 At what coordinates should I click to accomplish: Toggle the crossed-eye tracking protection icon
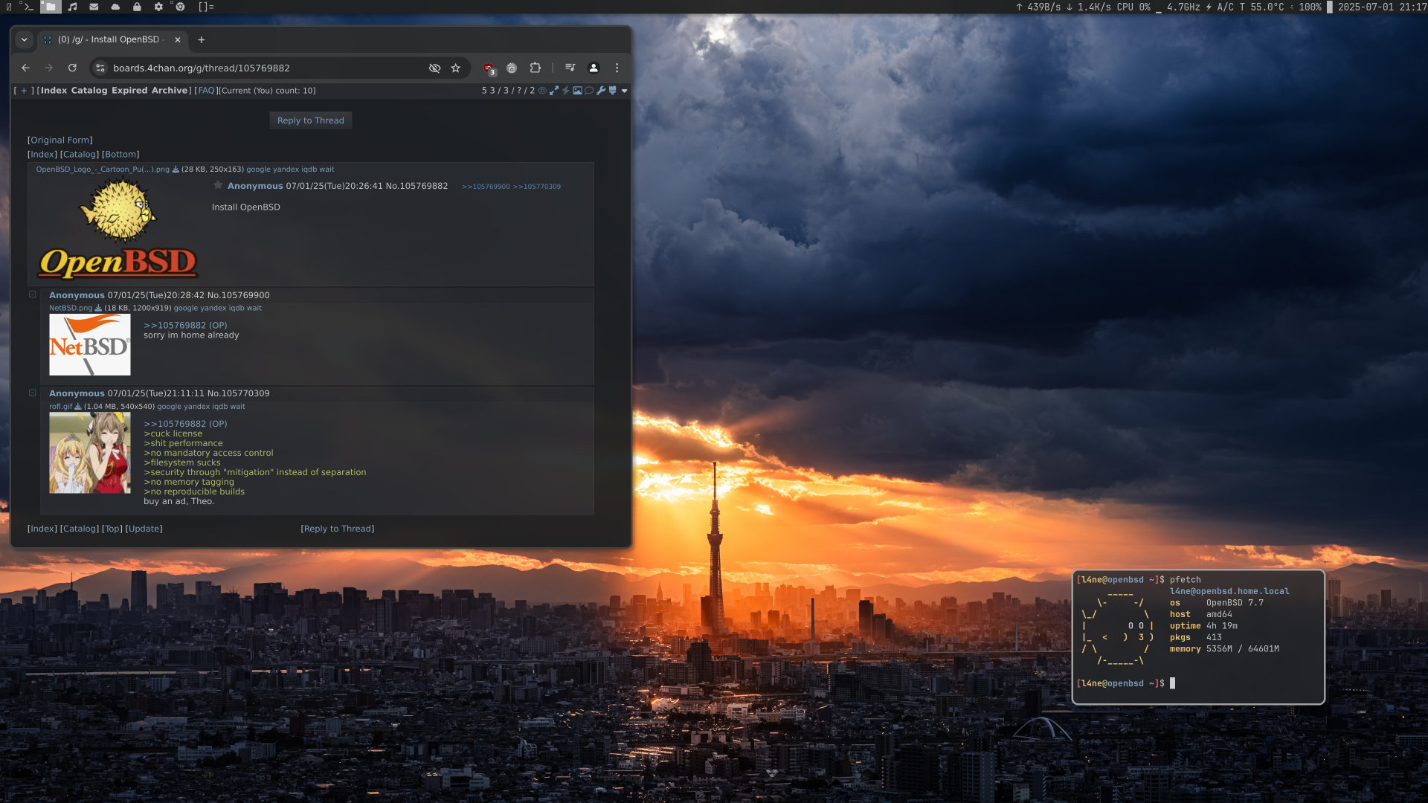click(435, 68)
